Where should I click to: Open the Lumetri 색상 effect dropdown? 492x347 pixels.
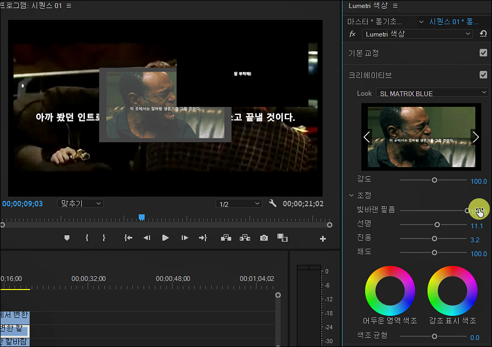coord(417,34)
